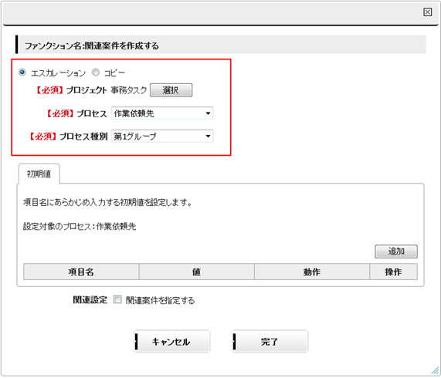Enable the 関連案件を指定する checkbox
Image resolution: width=441 pixels, height=378 pixels.
click(117, 299)
